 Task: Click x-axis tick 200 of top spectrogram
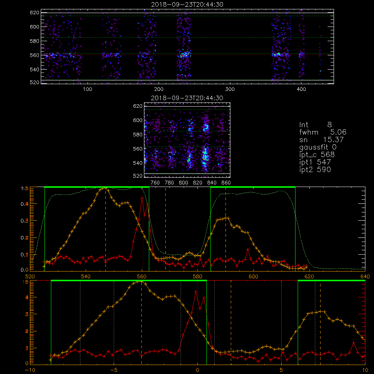click(x=159, y=89)
